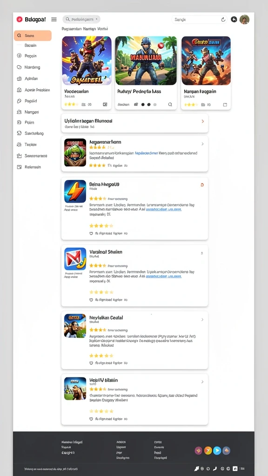Select the highlighted Some sidebar item

33,35
